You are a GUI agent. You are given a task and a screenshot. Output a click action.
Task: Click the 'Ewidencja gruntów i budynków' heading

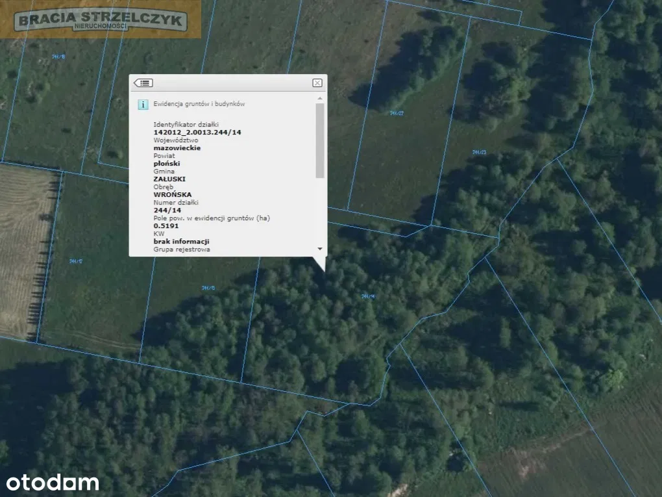[x=199, y=104]
